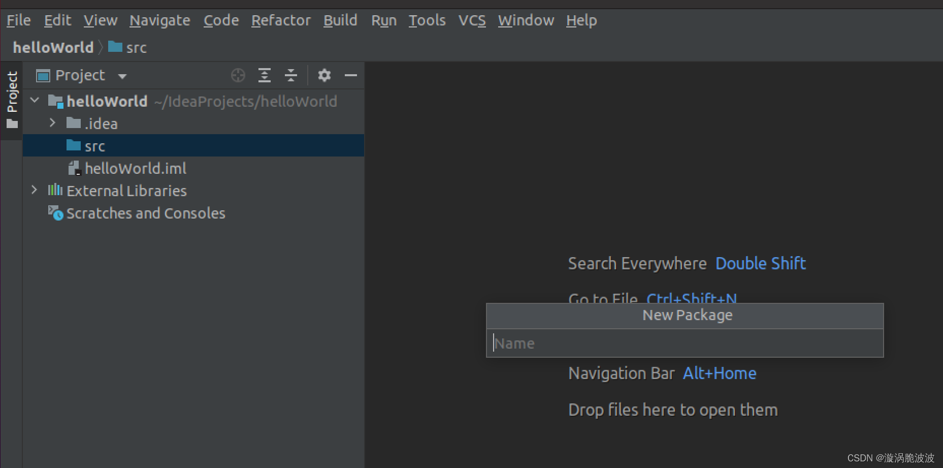Select Scratches and Consoles item
Screen dimensions: 943x468
coord(146,213)
